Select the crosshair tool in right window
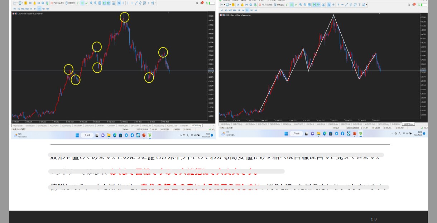This screenshot has height=223, width=437. click(333, 5)
